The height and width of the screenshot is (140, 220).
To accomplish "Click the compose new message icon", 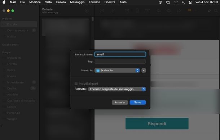I will click(x=114, y=11).
